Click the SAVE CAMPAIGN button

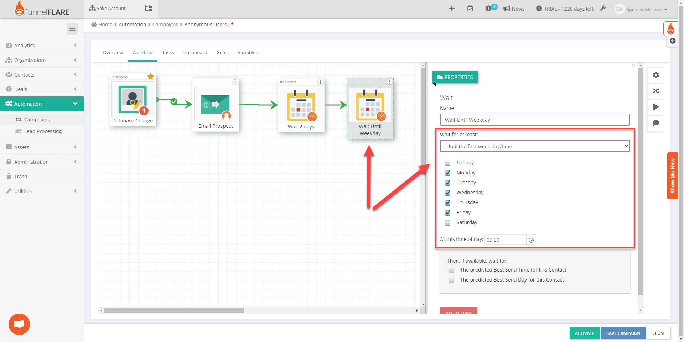(x=623, y=333)
